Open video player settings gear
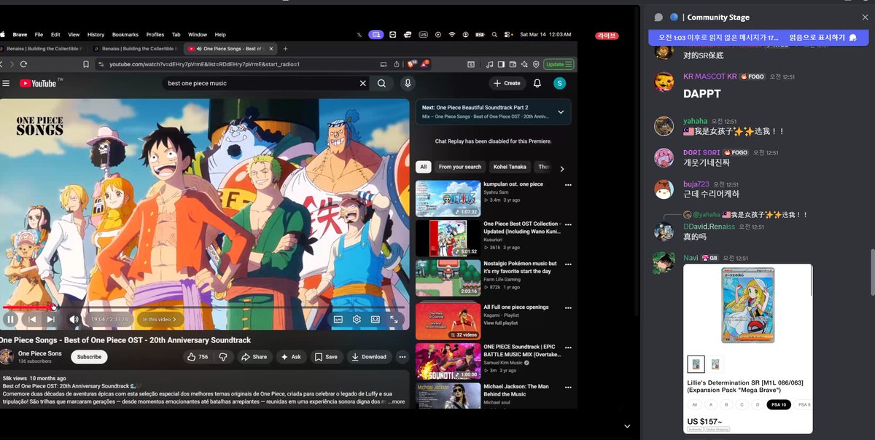 [x=357, y=319]
